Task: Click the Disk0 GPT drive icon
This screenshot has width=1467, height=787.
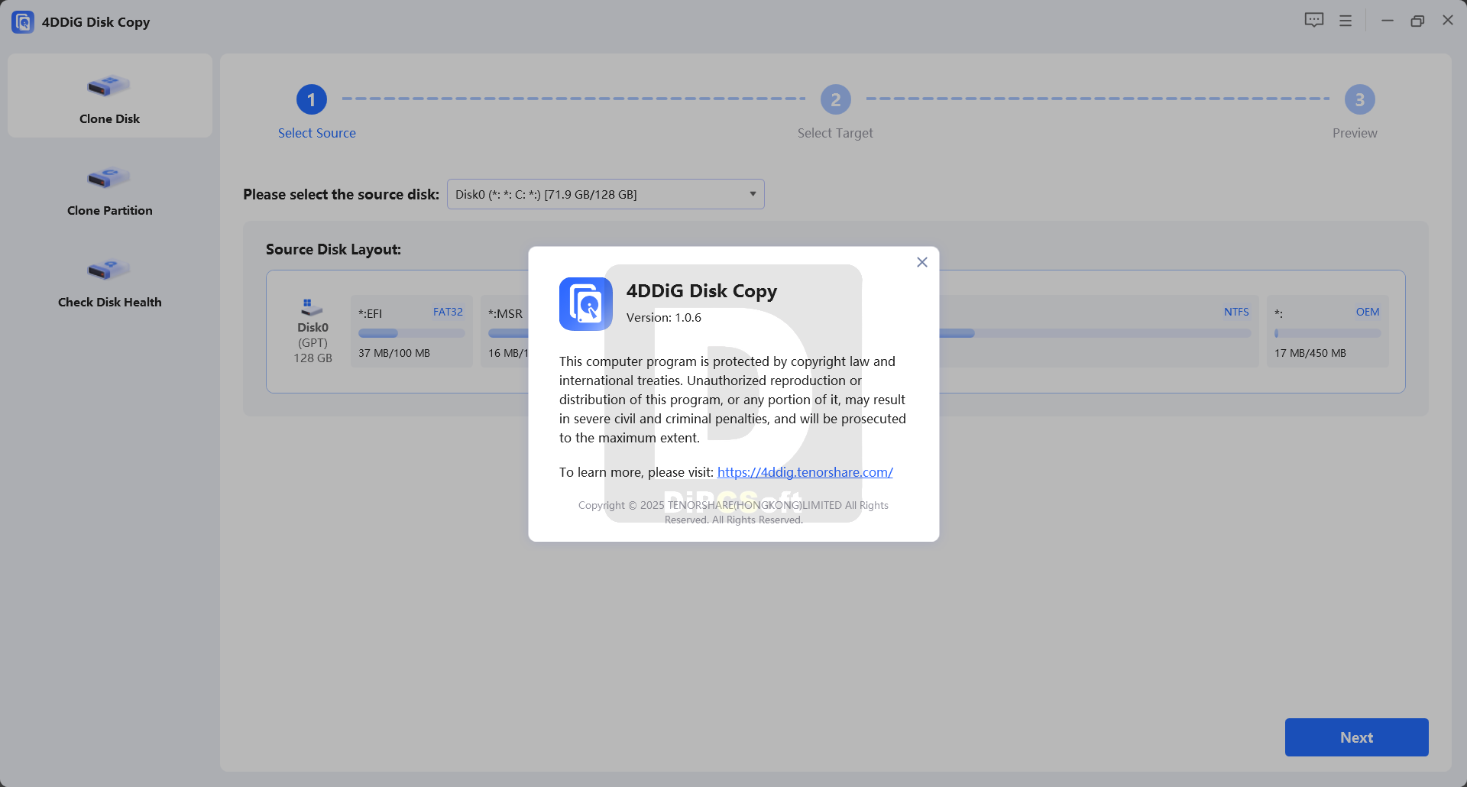Action: [x=312, y=307]
